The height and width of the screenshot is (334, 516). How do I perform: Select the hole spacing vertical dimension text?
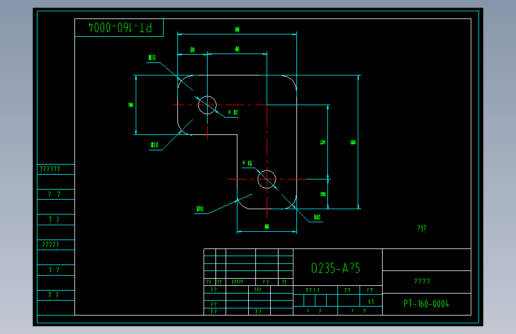pos(323,143)
